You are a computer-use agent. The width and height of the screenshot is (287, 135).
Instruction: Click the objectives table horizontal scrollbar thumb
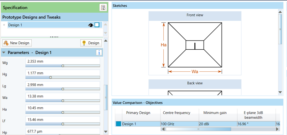click(x=198, y=129)
